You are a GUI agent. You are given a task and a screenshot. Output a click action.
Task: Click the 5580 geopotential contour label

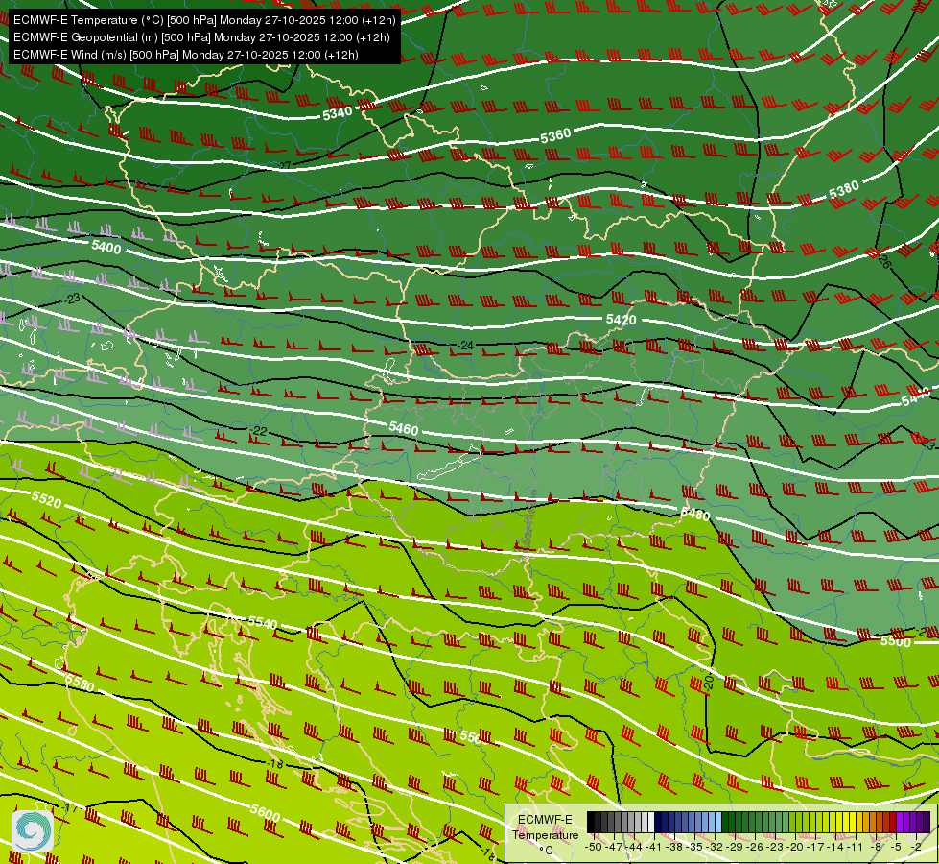click(x=80, y=682)
